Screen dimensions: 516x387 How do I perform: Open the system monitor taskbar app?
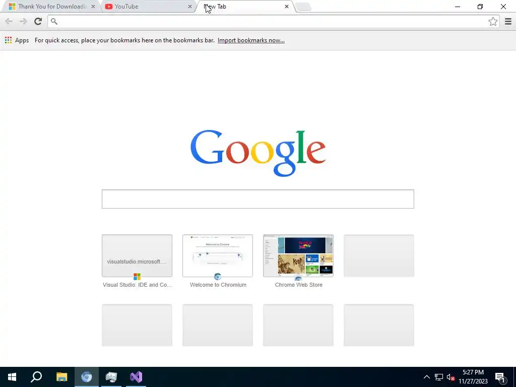(x=111, y=377)
